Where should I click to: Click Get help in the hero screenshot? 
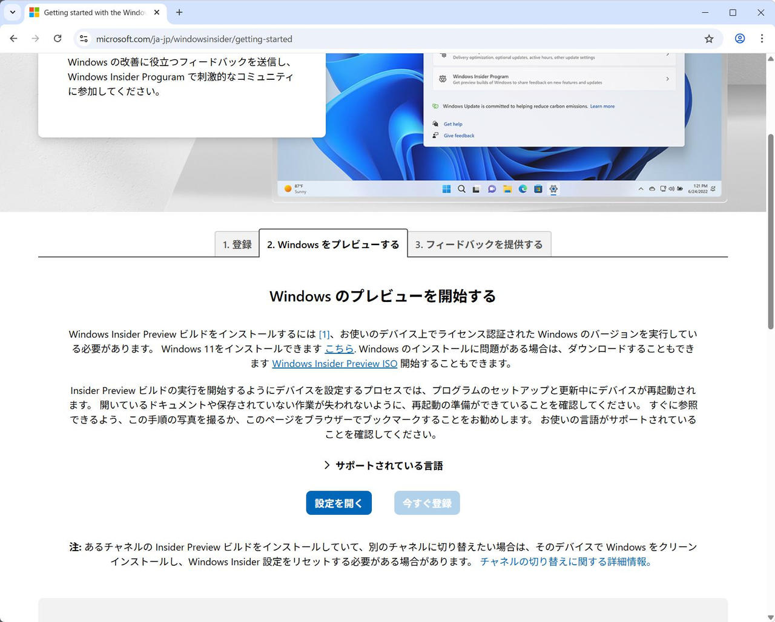(453, 124)
